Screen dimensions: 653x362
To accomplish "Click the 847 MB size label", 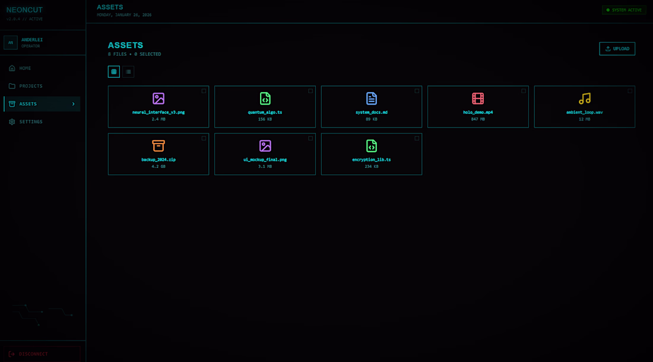I will (x=478, y=119).
